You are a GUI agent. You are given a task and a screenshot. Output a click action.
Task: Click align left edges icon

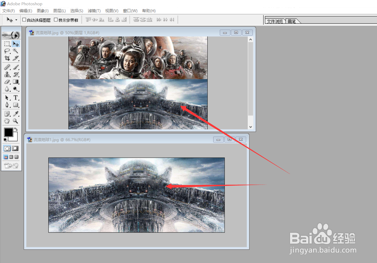pos(111,20)
